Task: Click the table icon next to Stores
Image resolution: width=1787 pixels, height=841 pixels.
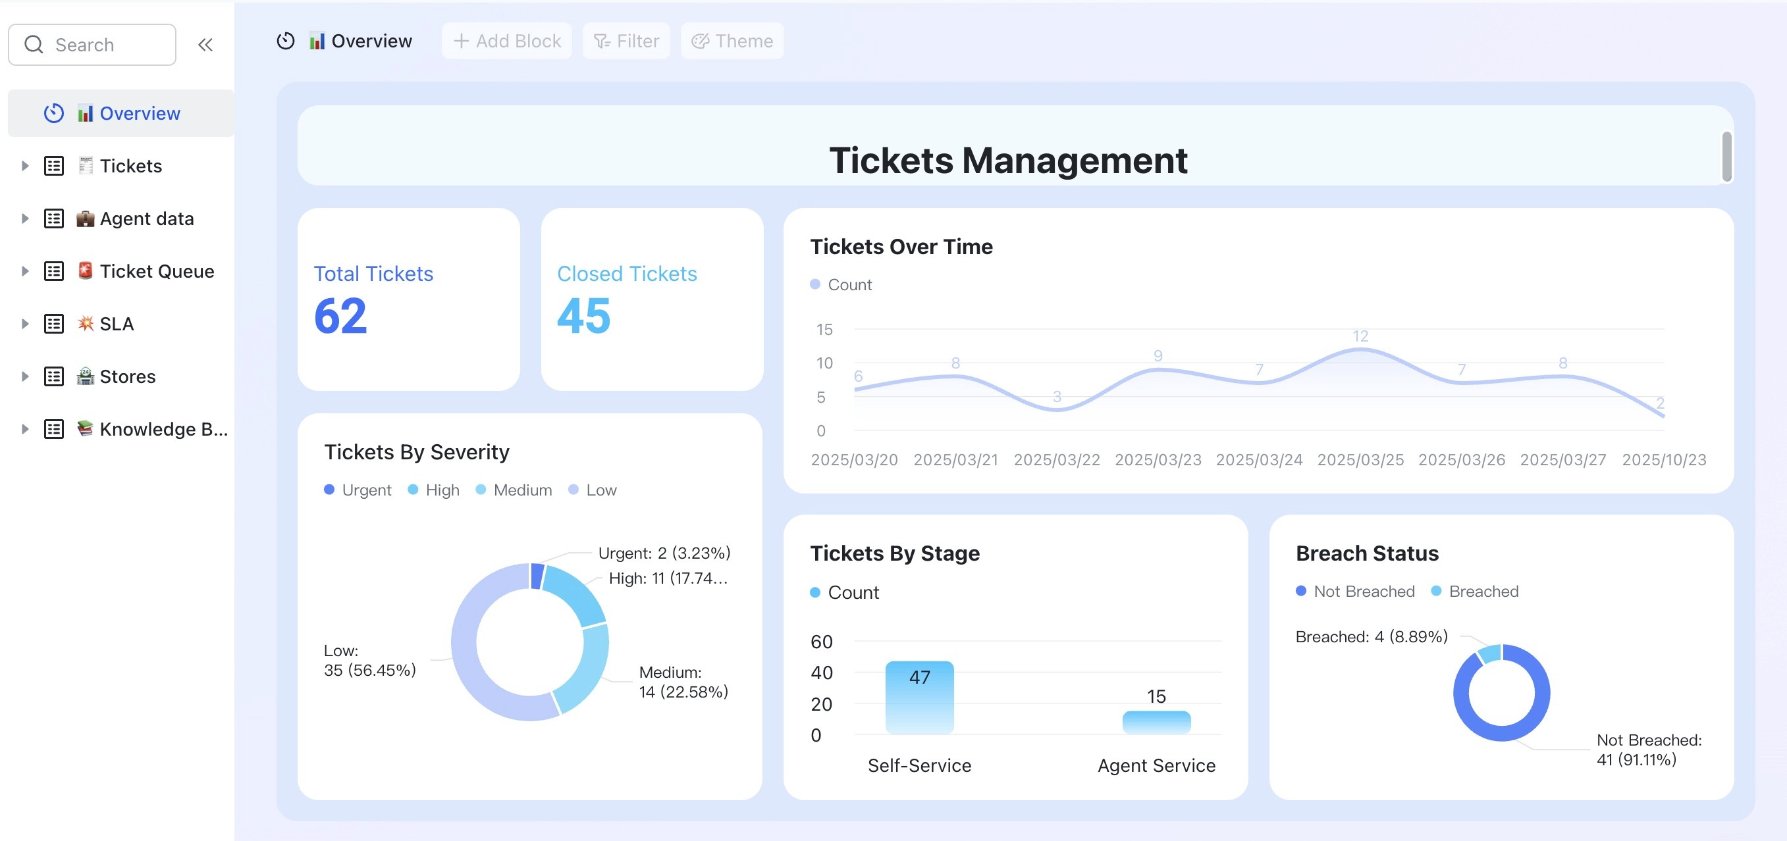Action: coord(54,376)
